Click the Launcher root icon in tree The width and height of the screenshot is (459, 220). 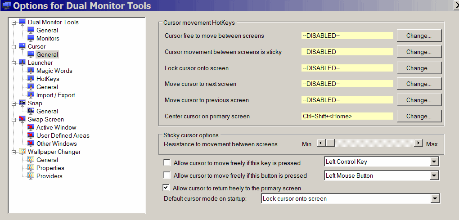tap(22, 63)
